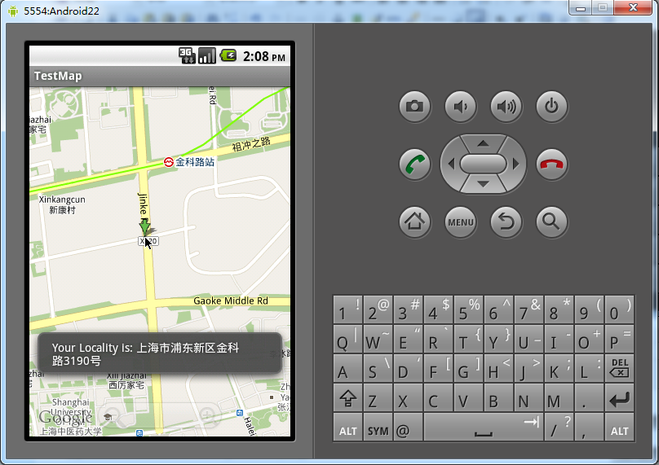Image resolution: width=659 pixels, height=465 pixels.
Task: Click the spacebar key
Action: (484, 427)
